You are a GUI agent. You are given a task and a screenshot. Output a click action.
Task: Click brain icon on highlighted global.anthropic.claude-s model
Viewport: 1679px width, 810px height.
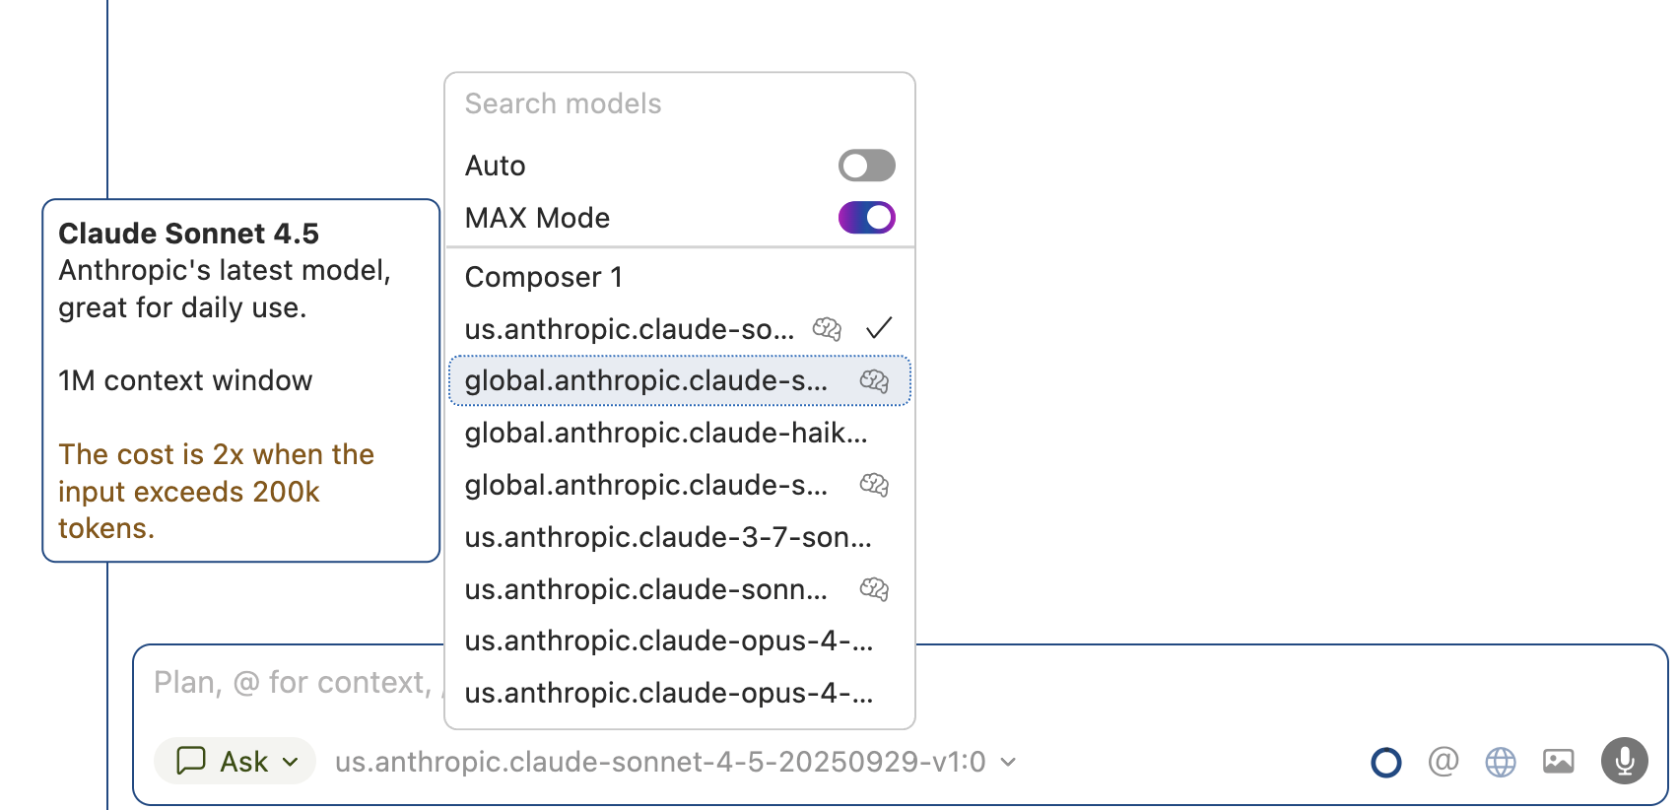[x=874, y=380]
